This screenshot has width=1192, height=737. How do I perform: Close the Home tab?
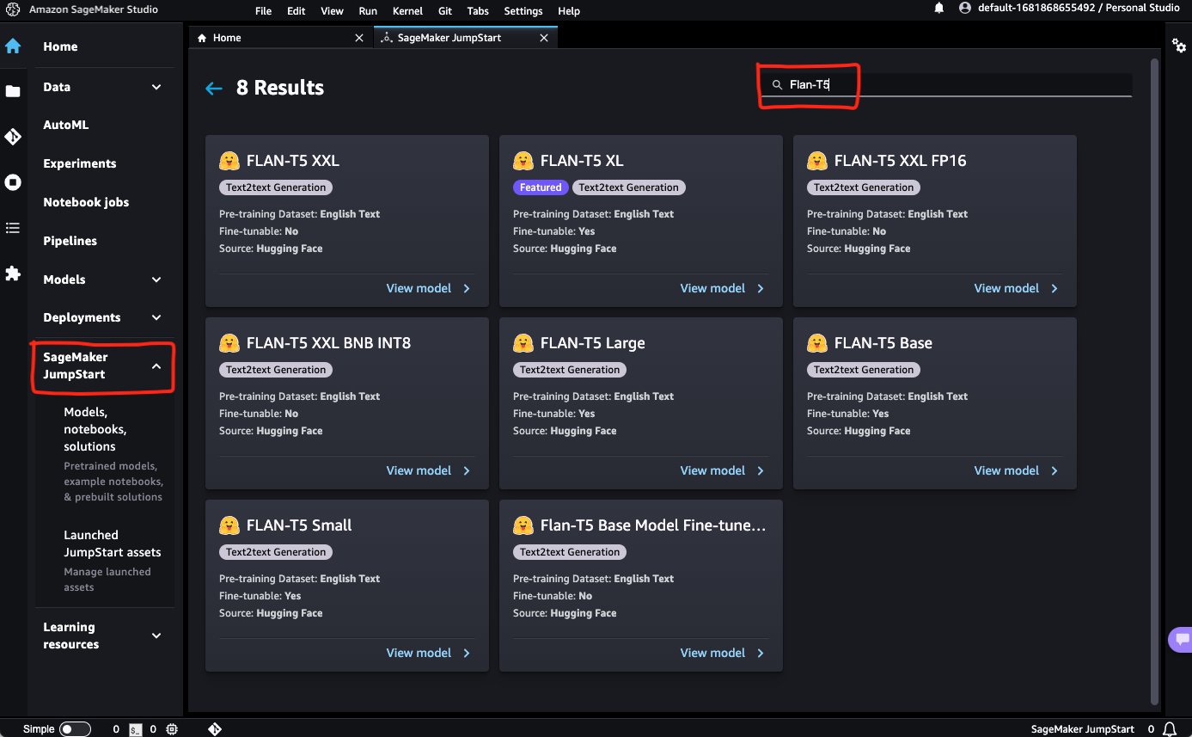tap(359, 38)
